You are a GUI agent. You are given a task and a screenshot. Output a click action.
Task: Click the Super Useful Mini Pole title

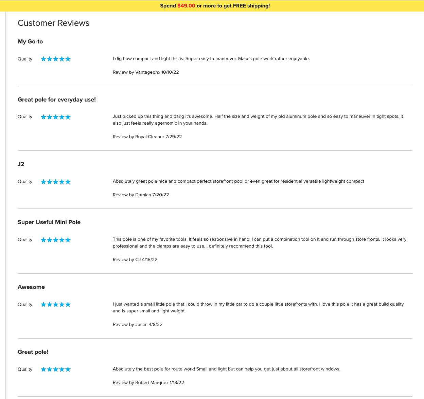coord(49,222)
